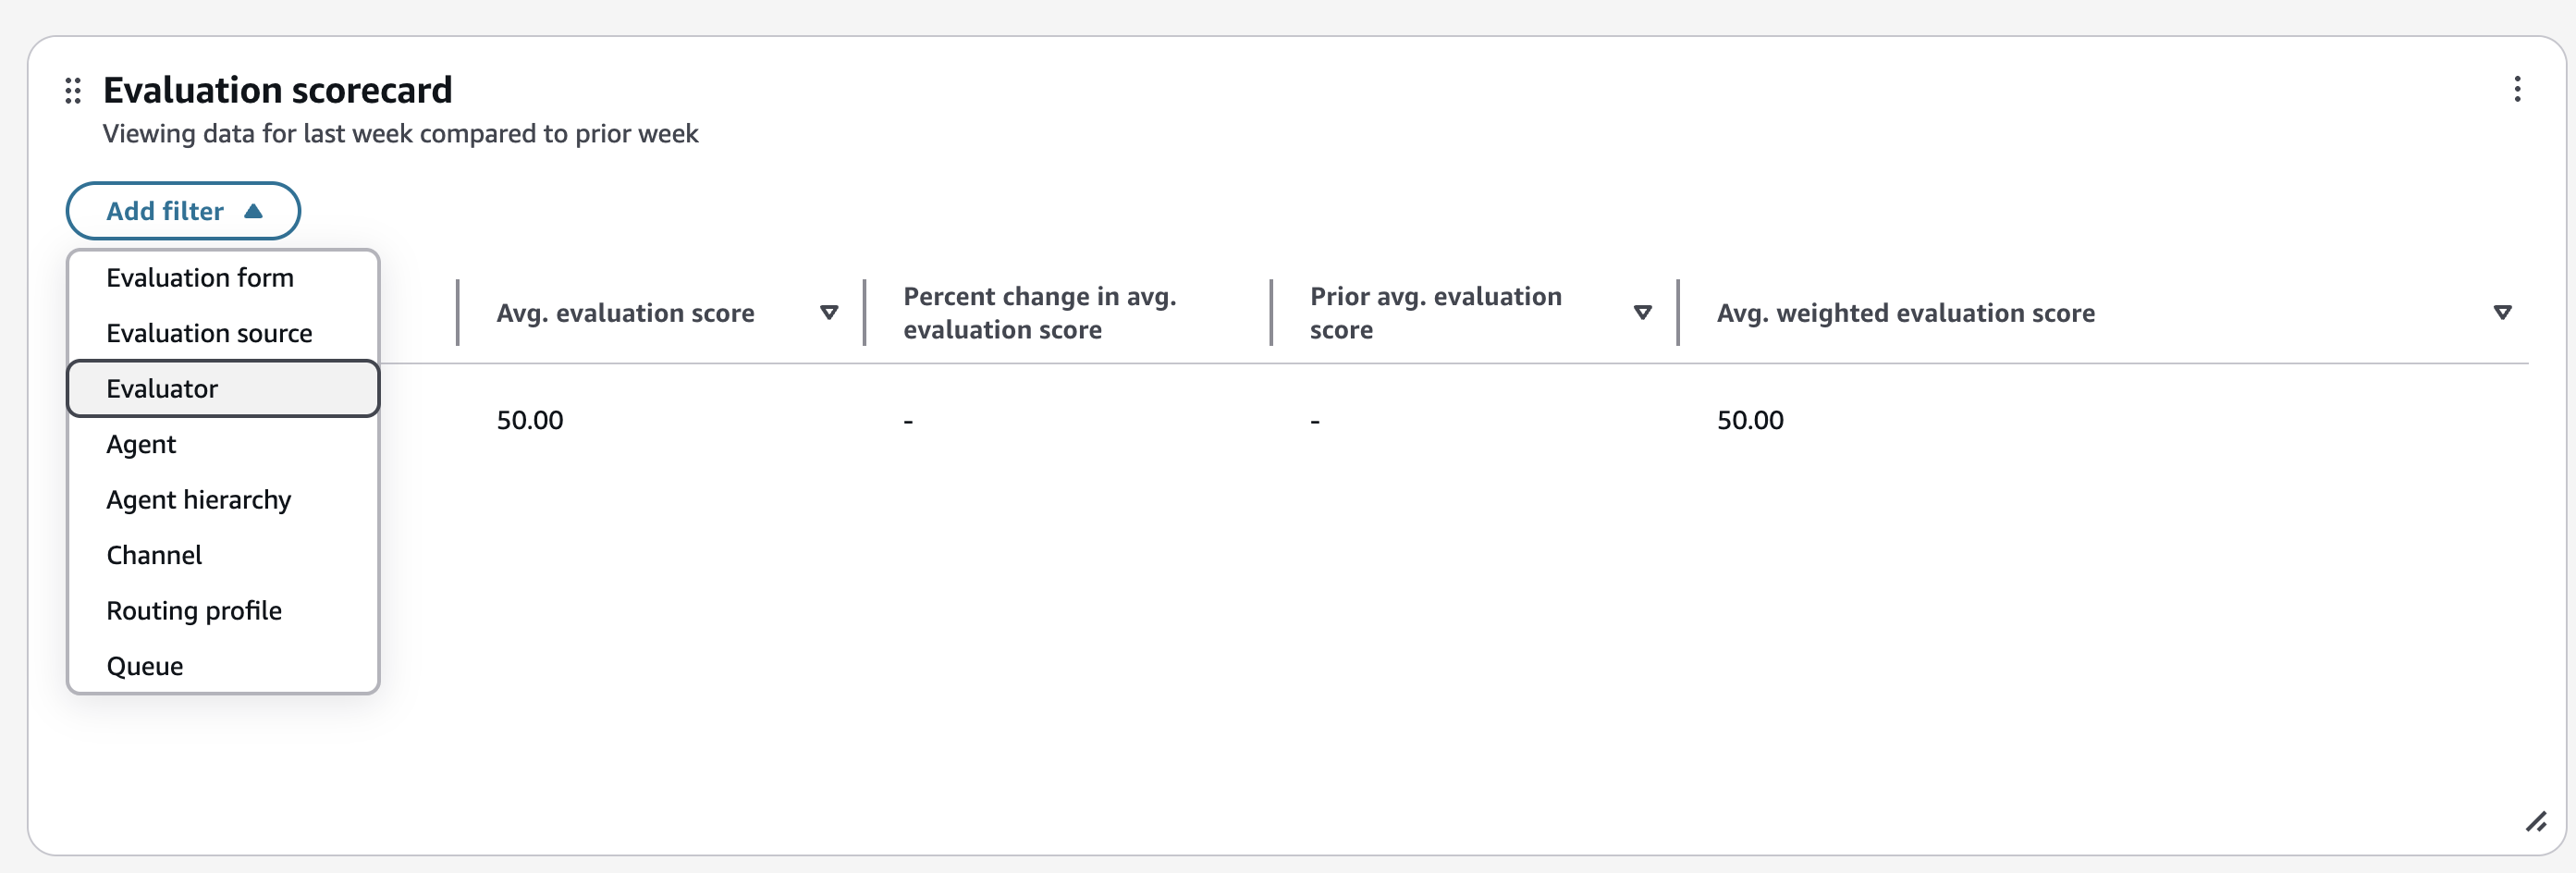Pick Channel from the Add filter dropdown
This screenshot has height=873, width=2576.
[x=154, y=554]
